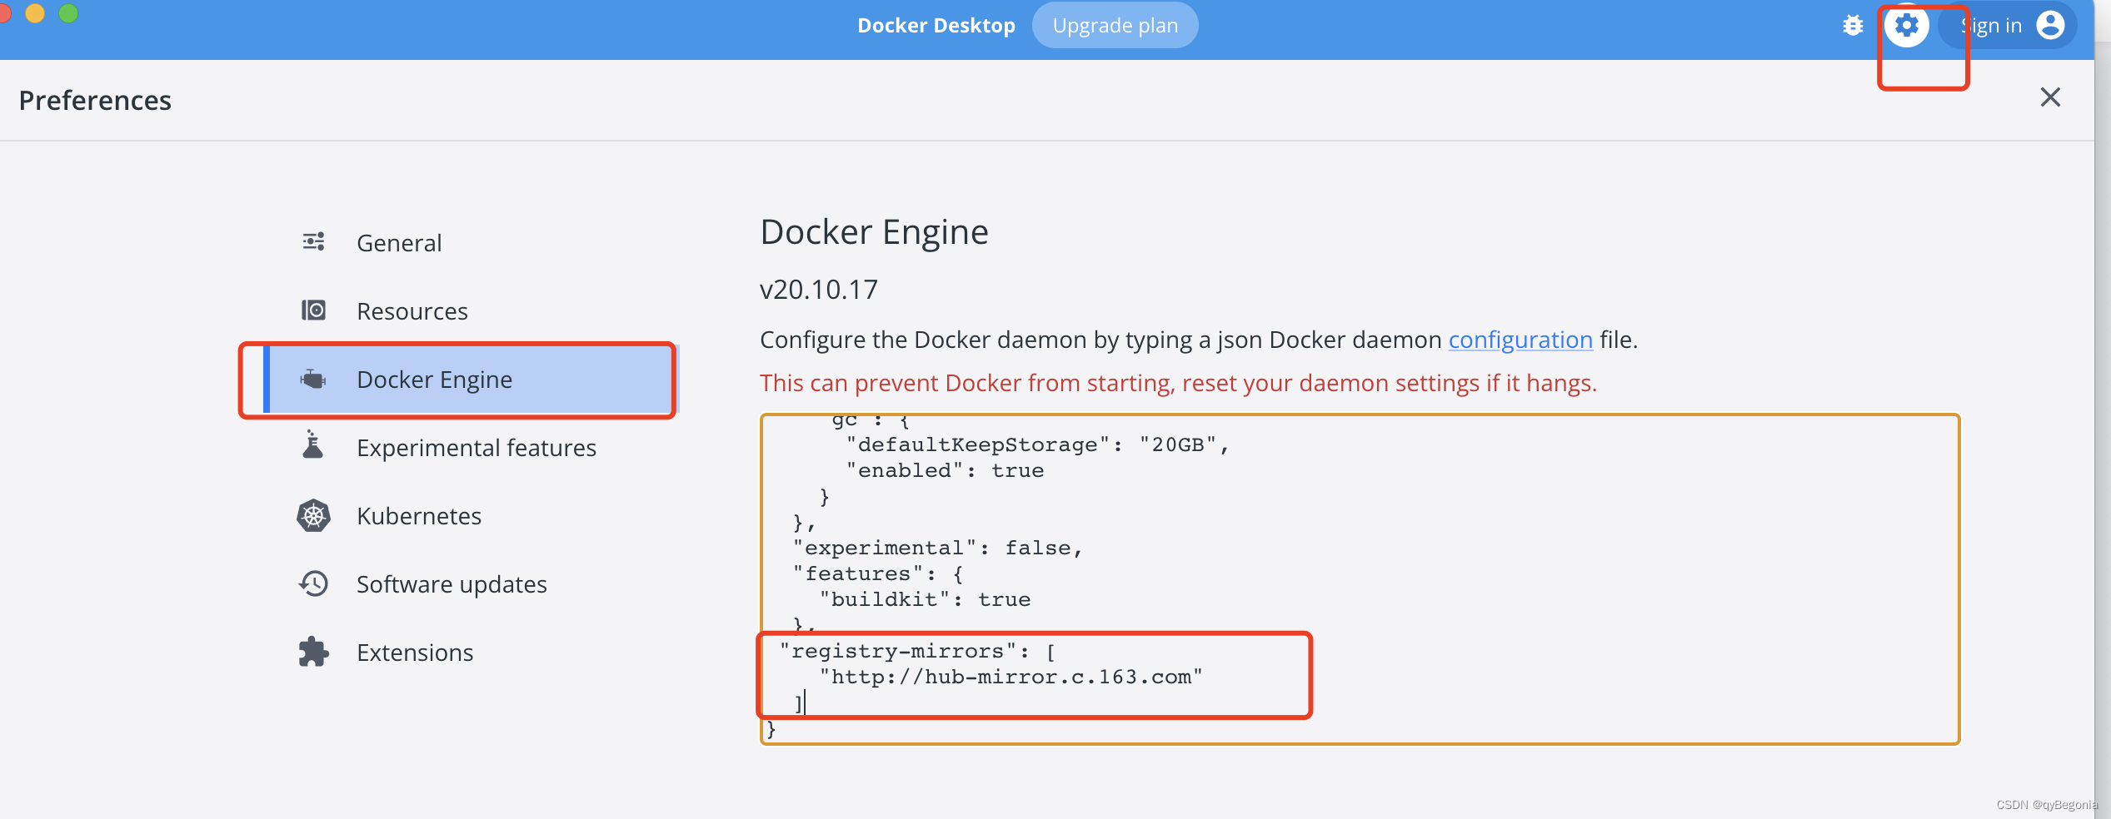The width and height of the screenshot is (2111, 819).
Task: Open Software updates settings
Action: pos(472,583)
